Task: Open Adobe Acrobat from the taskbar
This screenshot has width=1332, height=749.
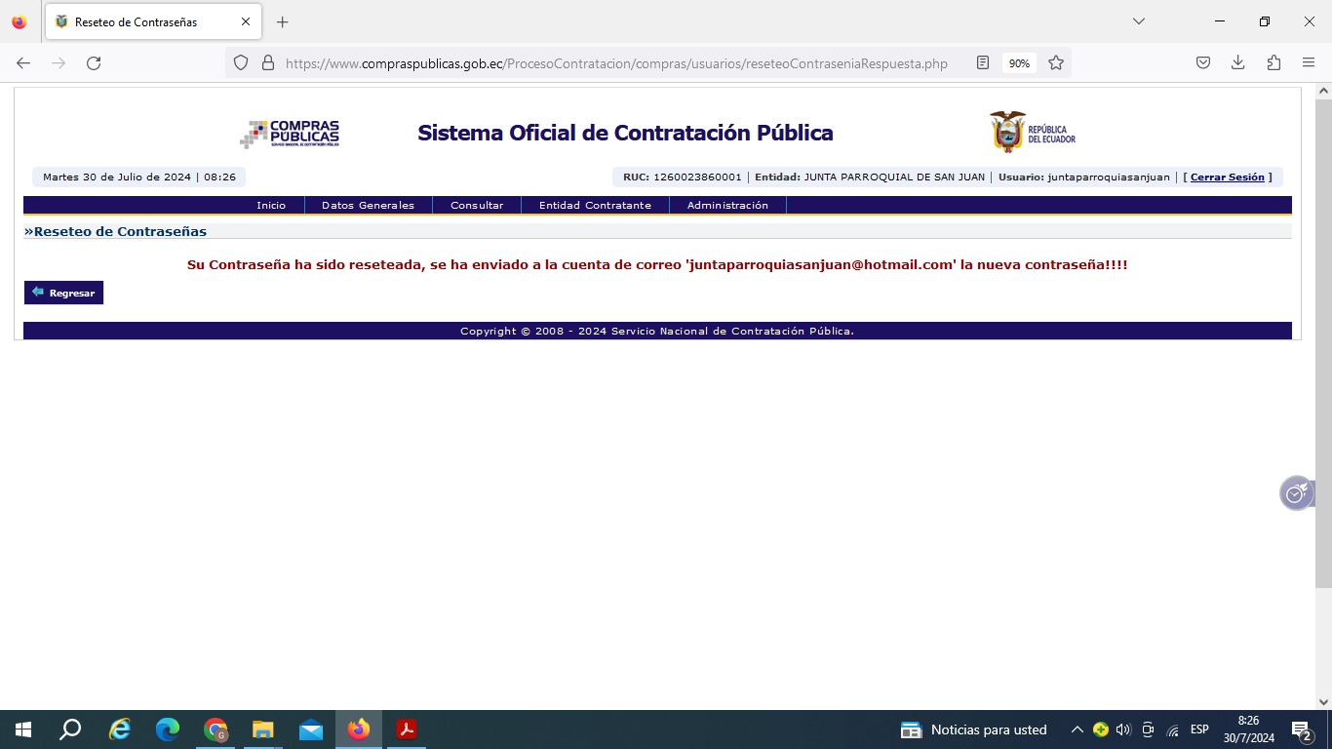Action: [x=407, y=729]
